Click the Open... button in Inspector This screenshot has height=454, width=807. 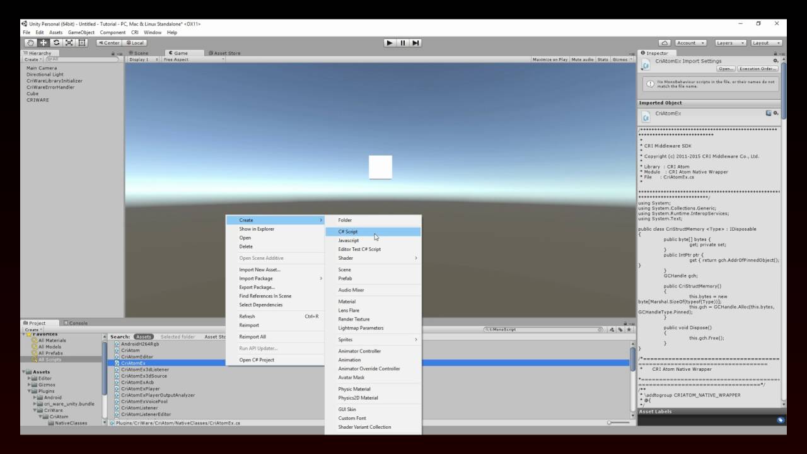coord(726,69)
